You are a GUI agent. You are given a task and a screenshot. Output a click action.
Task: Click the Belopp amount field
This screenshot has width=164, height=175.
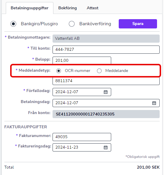(82, 60)
